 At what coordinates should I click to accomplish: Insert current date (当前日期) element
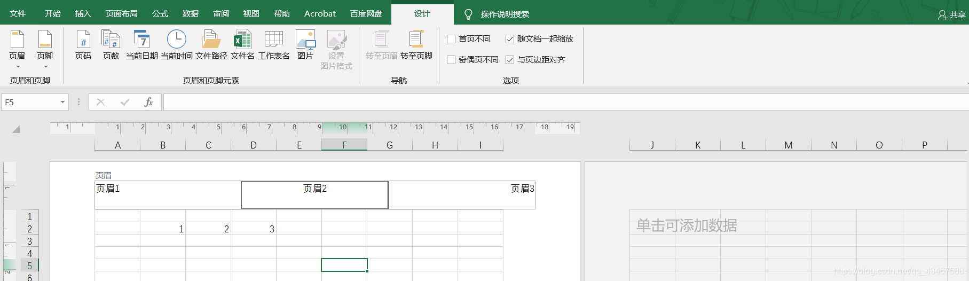pyautogui.click(x=142, y=45)
